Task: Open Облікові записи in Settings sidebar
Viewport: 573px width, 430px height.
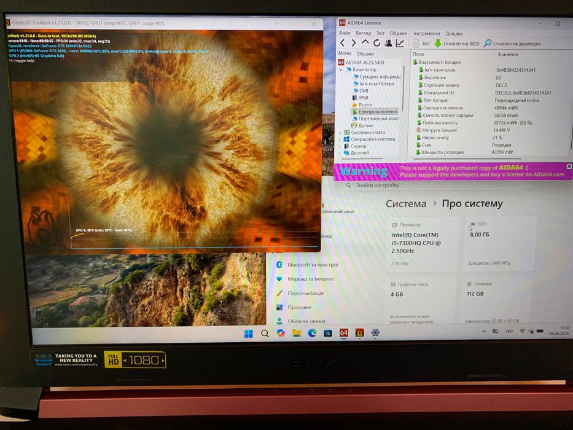Action: click(x=300, y=321)
